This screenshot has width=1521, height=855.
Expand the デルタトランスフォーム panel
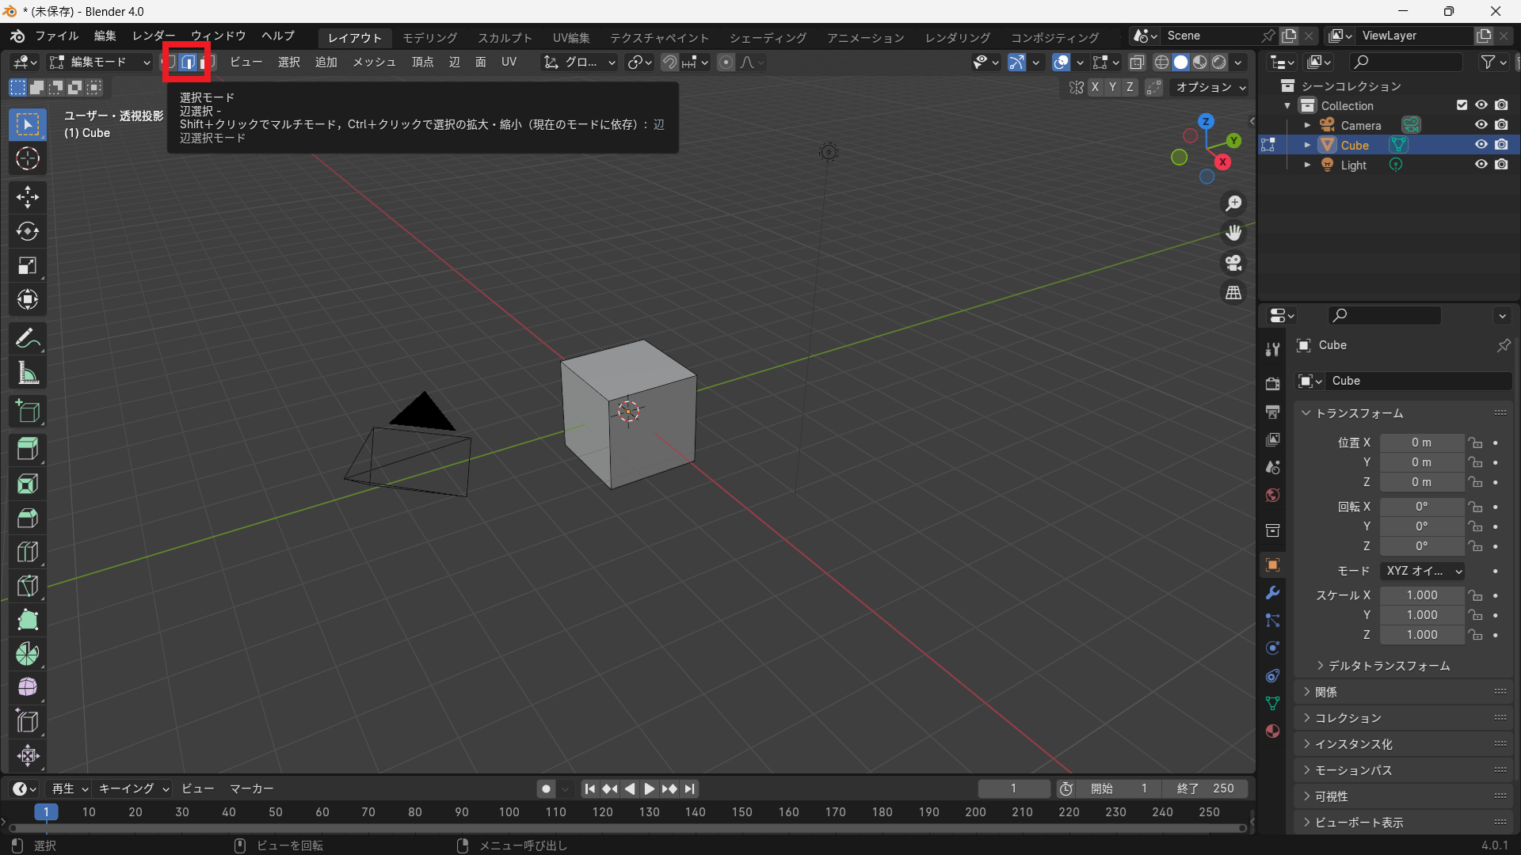point(1388,666)
